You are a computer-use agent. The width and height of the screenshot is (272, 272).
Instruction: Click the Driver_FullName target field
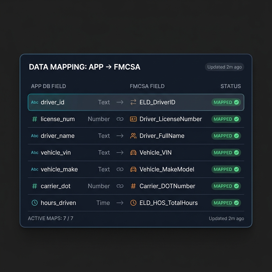click(x=162, y=136)
